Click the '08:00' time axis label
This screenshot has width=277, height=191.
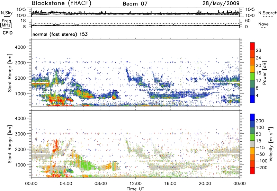click(101, 184)
